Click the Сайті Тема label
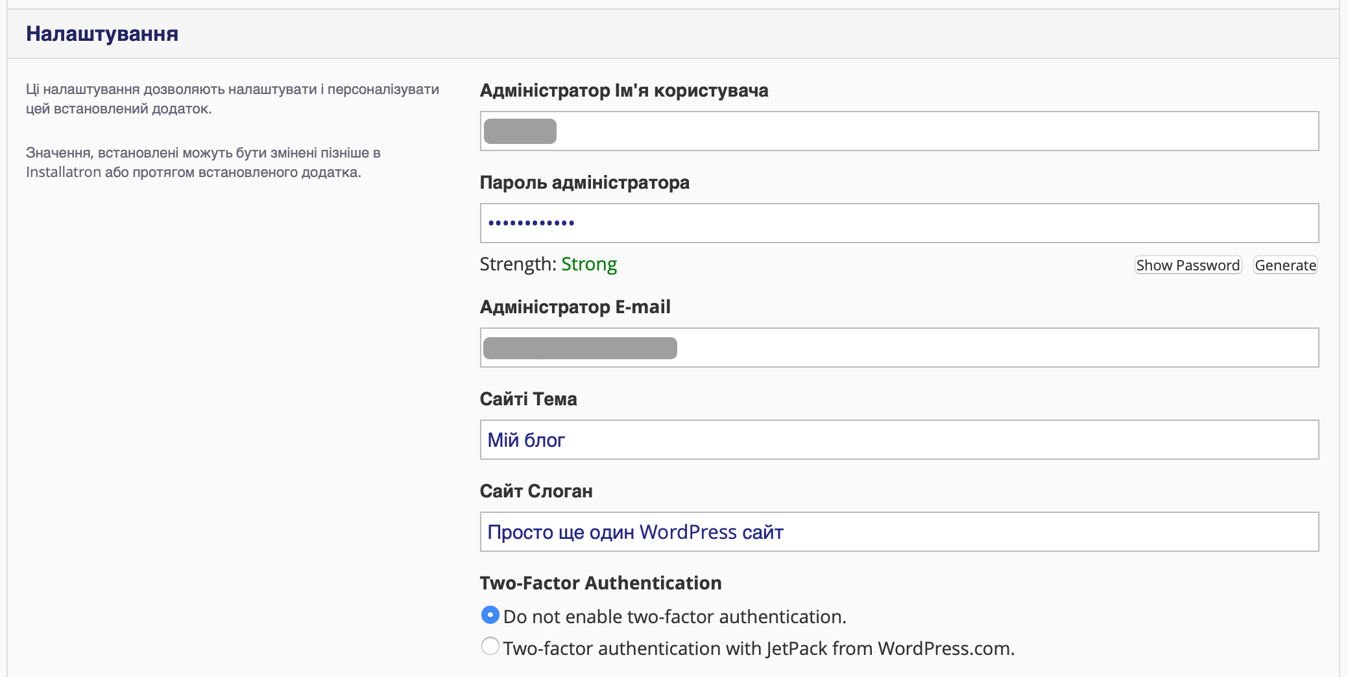The image size is (1348, 677). click(x=528, y=399)
